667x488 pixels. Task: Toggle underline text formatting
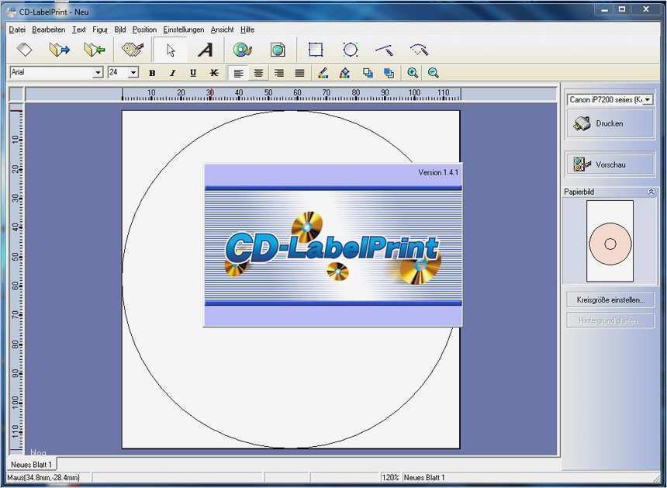tap(192, 72)
